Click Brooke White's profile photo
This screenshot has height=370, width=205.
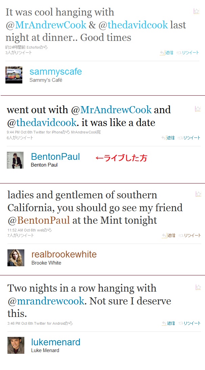(x=16, y=258)
